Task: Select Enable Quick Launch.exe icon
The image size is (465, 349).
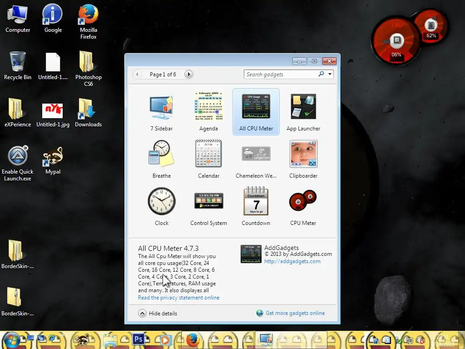Action: (18, 164)
